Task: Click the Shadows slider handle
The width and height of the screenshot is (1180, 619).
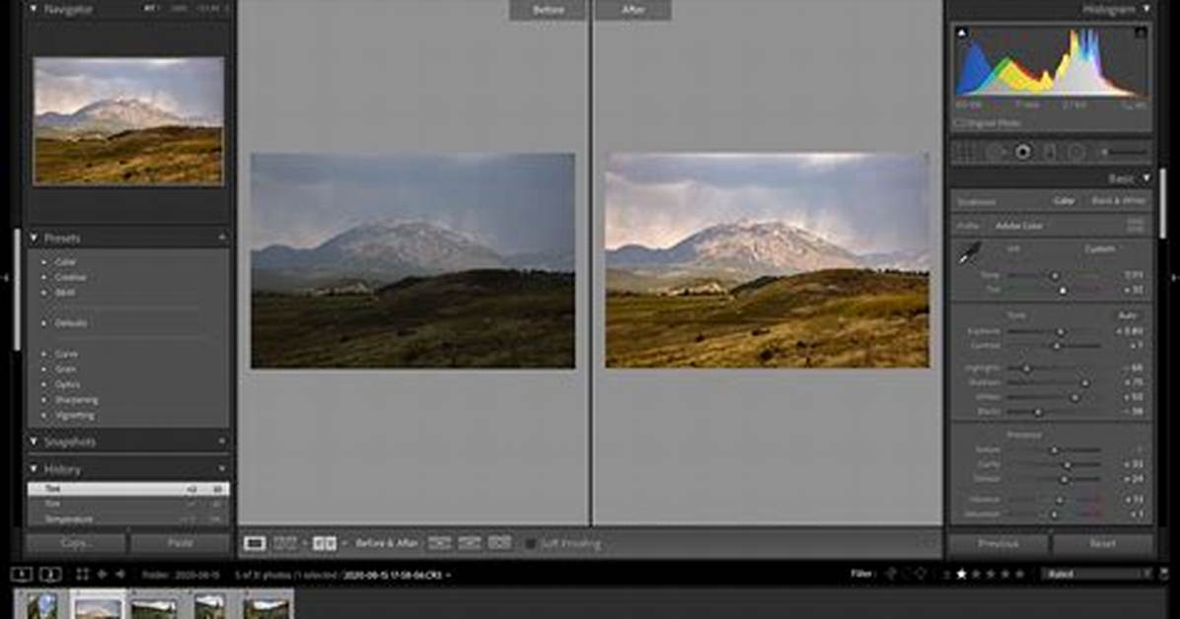Action: (x=1084, y=382)
